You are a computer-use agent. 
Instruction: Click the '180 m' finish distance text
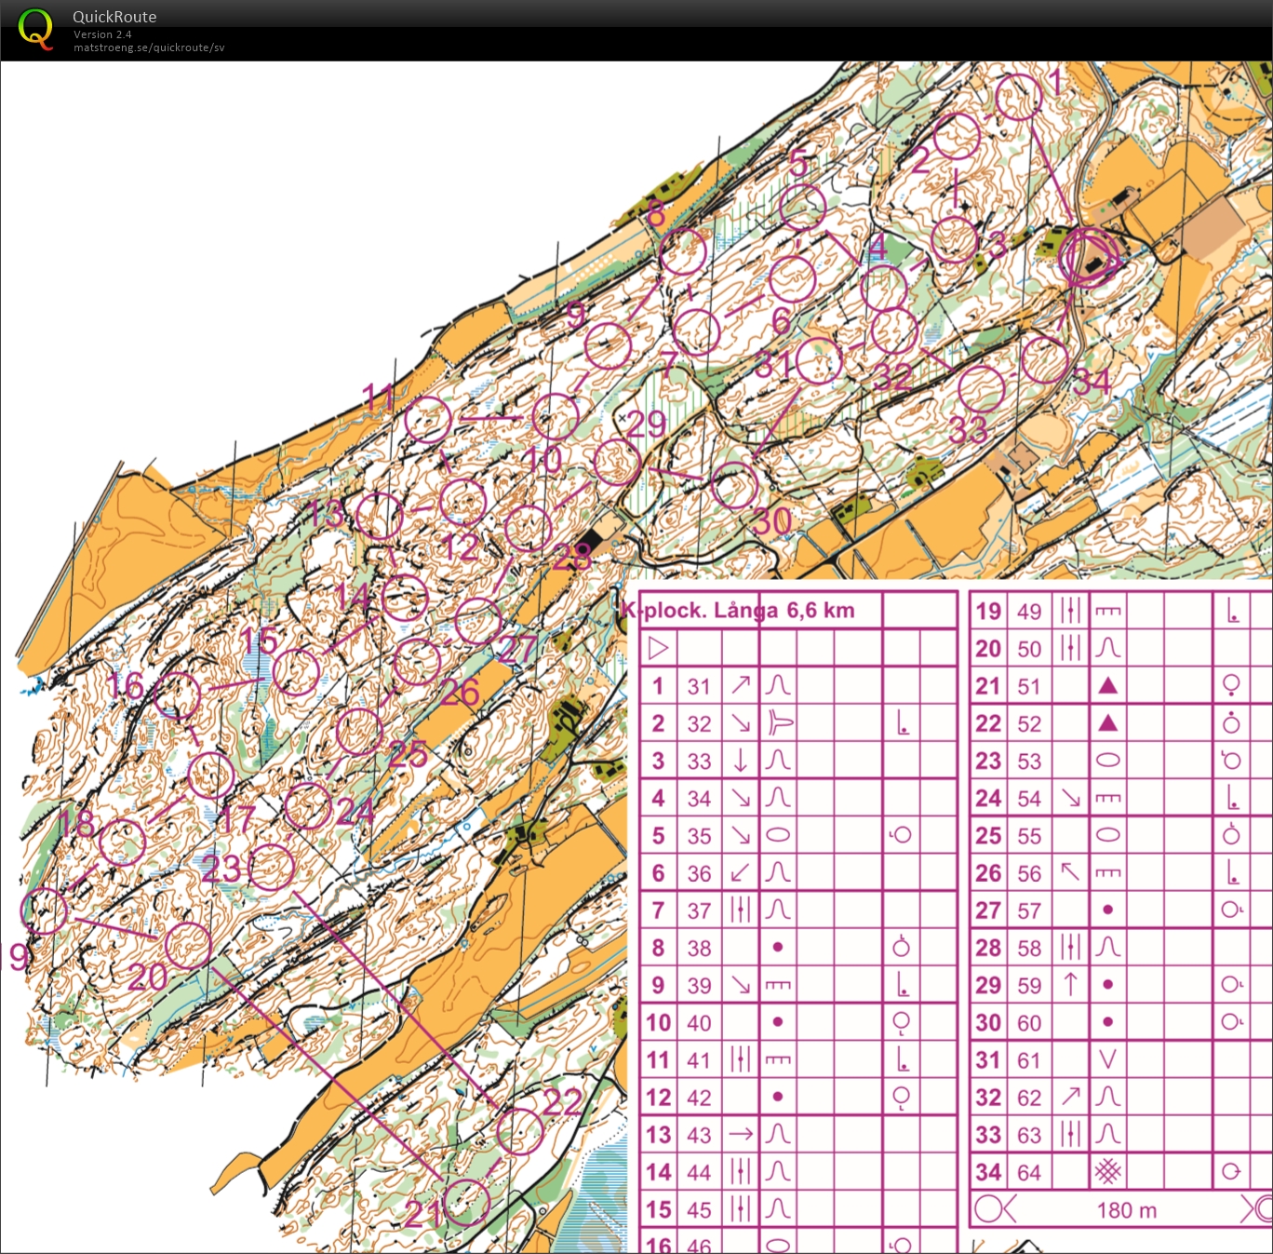coord(1127,1210)
